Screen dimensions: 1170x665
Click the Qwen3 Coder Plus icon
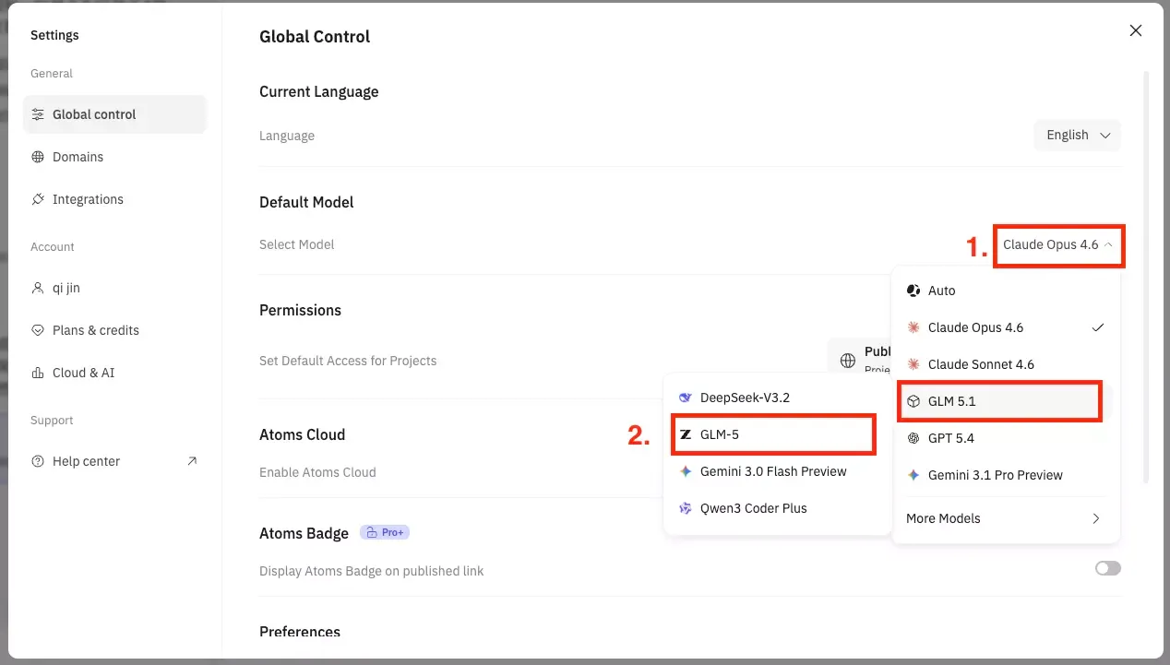(x=686, y=508)
